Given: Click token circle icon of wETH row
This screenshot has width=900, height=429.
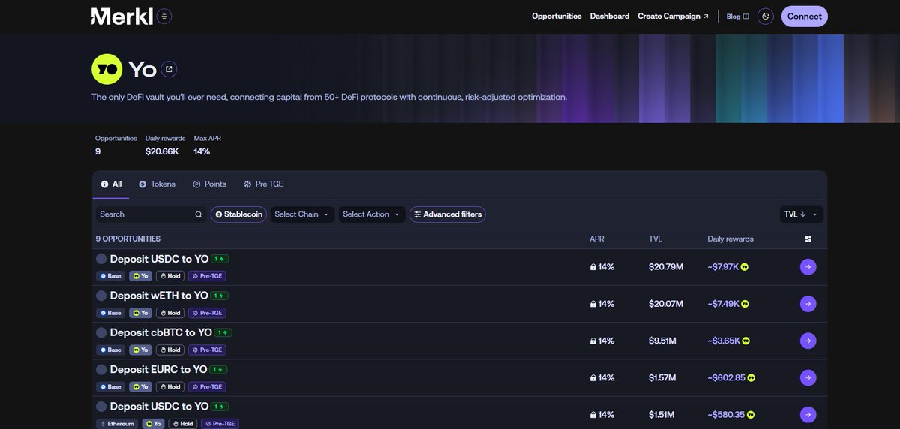Looking at the screenshot, I should tap(101, 295).
